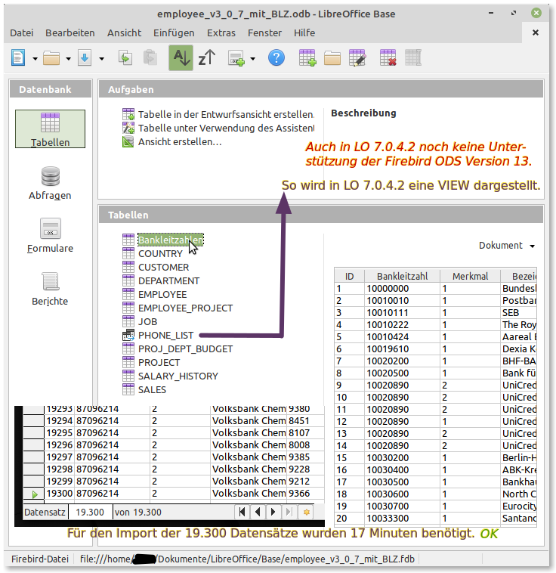This screenshot has width=556, height=573.
Task: Click the Form wizard toolbar icon
Action: pos(236,58)
